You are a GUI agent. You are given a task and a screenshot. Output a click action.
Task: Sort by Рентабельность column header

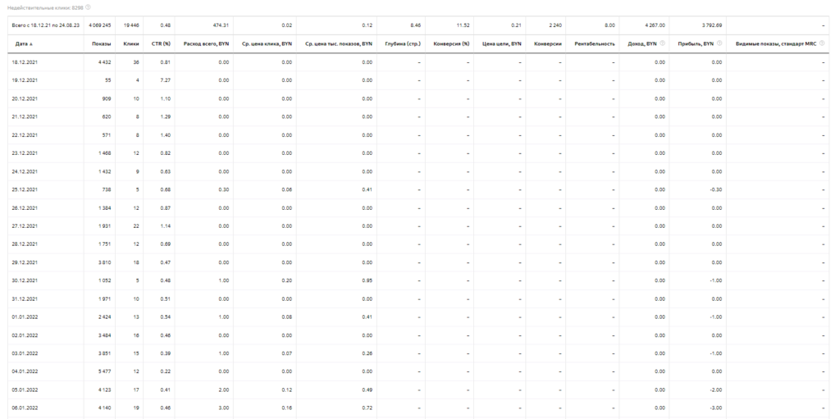pos(595,44)
